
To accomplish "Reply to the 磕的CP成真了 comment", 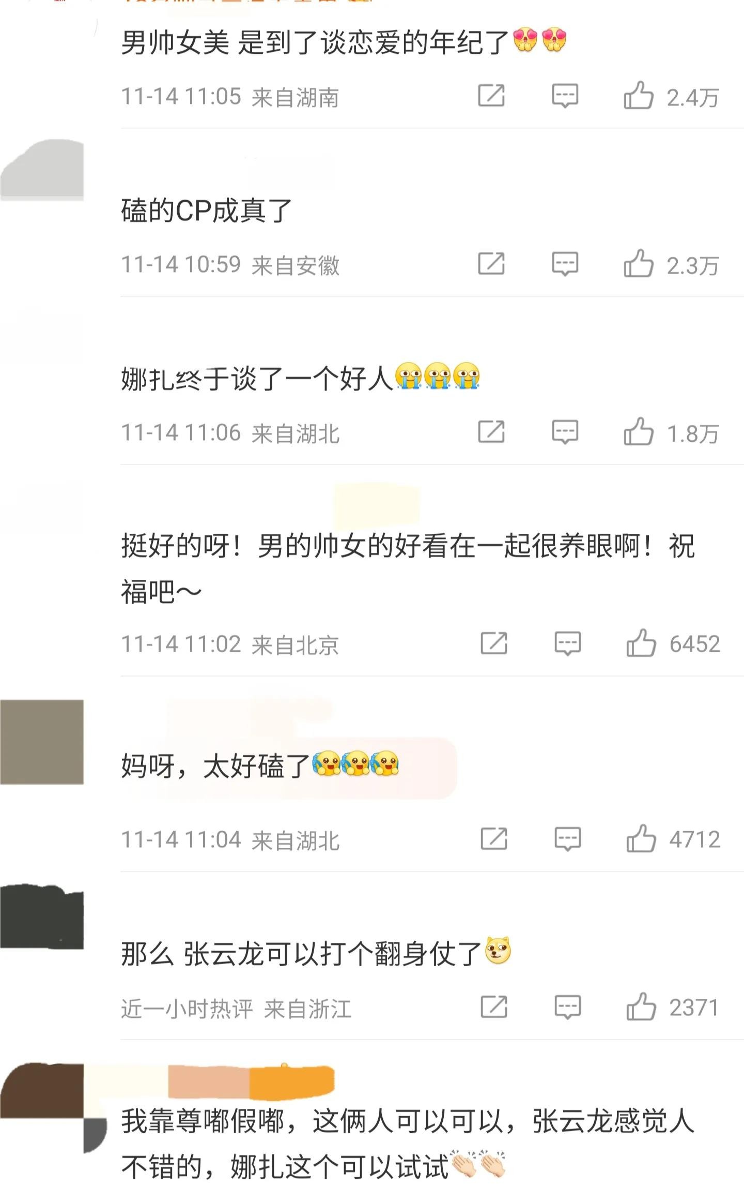I will 565,264.
